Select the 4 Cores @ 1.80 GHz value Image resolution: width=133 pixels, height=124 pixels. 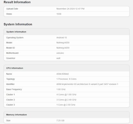(x=66, y=94)
